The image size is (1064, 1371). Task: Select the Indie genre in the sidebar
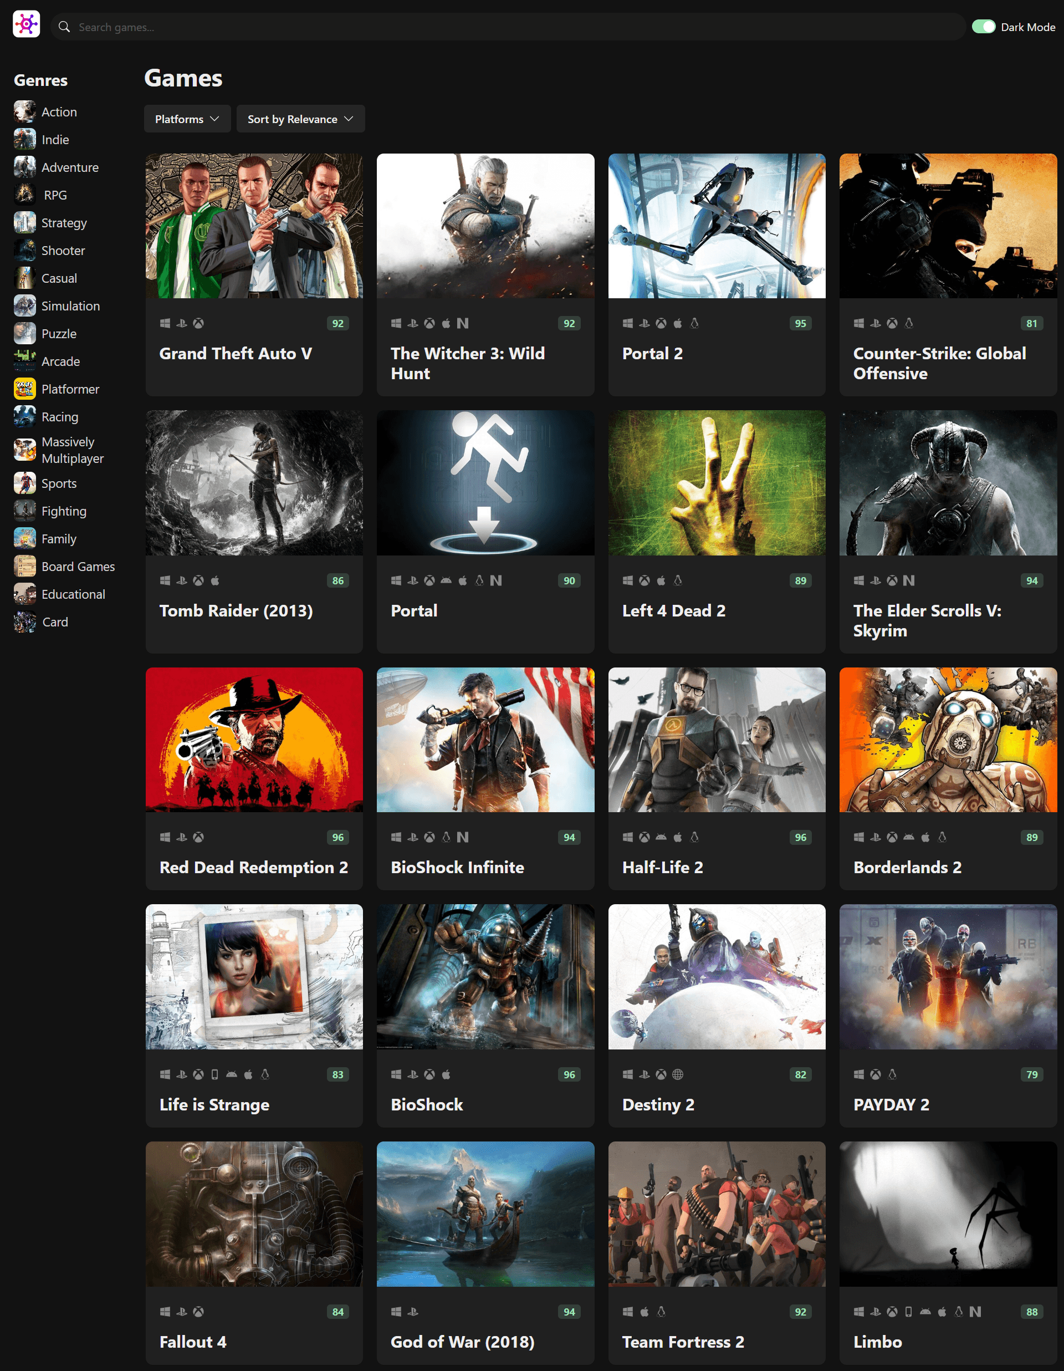(x=54, y=139)
